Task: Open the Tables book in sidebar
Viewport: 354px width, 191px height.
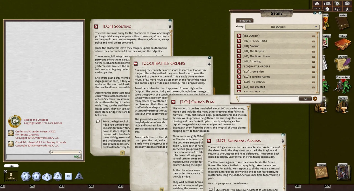Action: pos(343,43)
